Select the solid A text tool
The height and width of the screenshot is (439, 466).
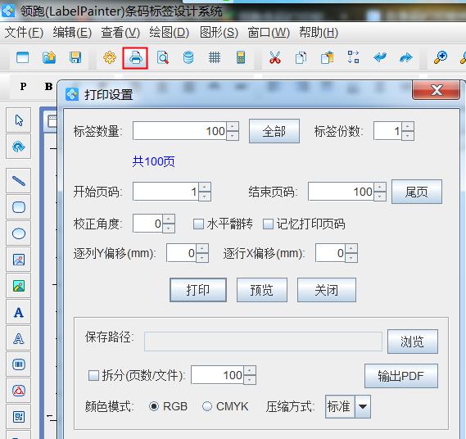[18, 312]
